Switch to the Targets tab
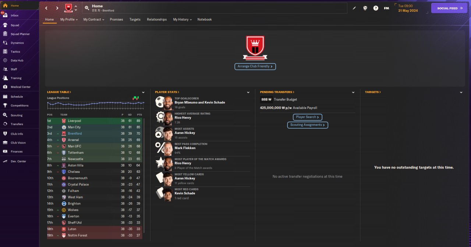This screenshot has width=471, height=247. coord(135,19)
